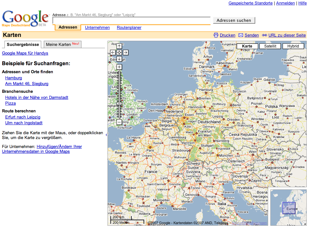Click the Senden link
The image size is (309, 227).
point(251,35)
